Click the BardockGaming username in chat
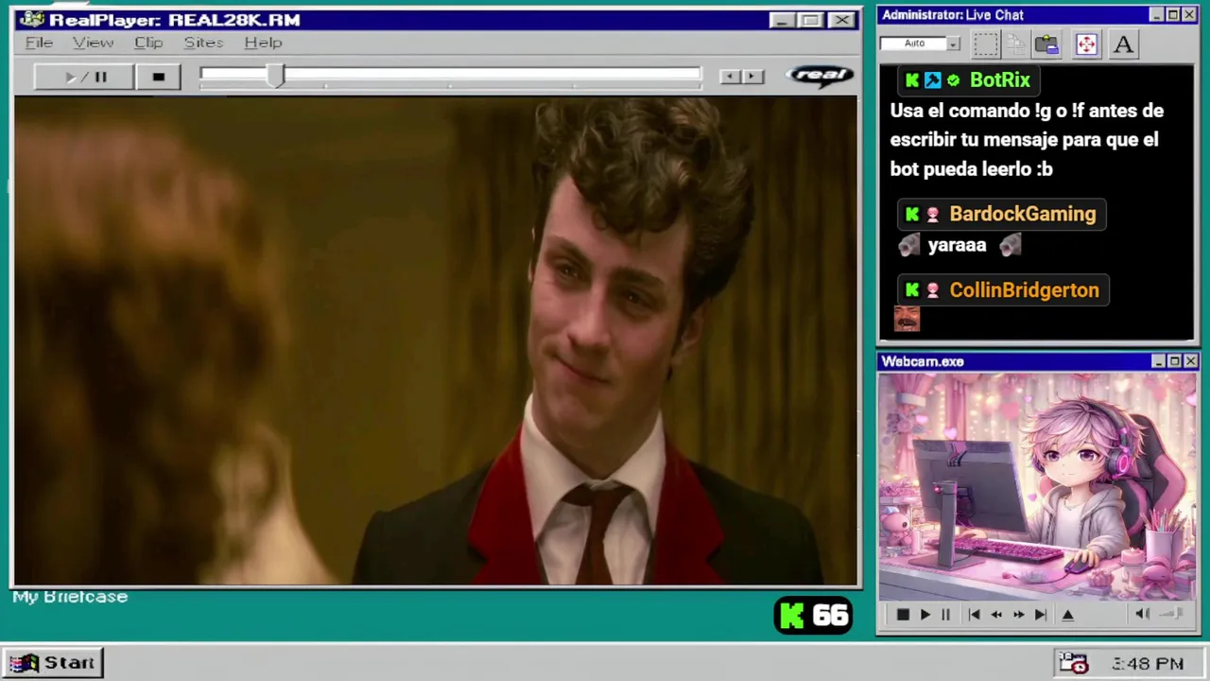 click(1022, 215)
